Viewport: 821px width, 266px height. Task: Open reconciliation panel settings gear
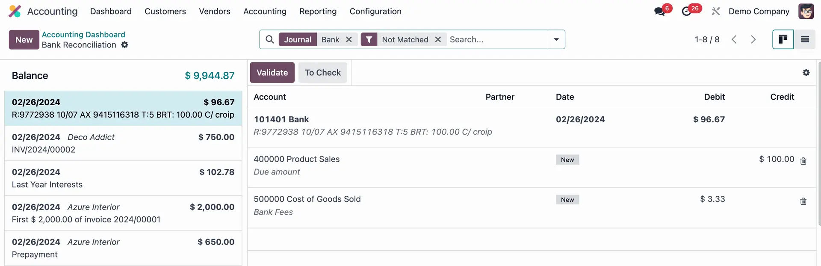point(806,73)
